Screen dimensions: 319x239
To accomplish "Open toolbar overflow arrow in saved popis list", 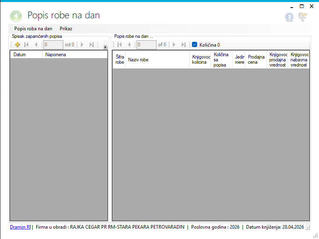I will pyautogui.click(x=105, y=47).
